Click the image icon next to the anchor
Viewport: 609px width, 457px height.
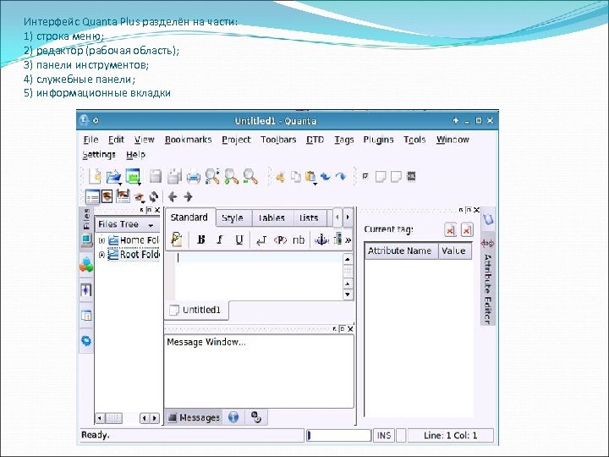(x=337, y=239)
